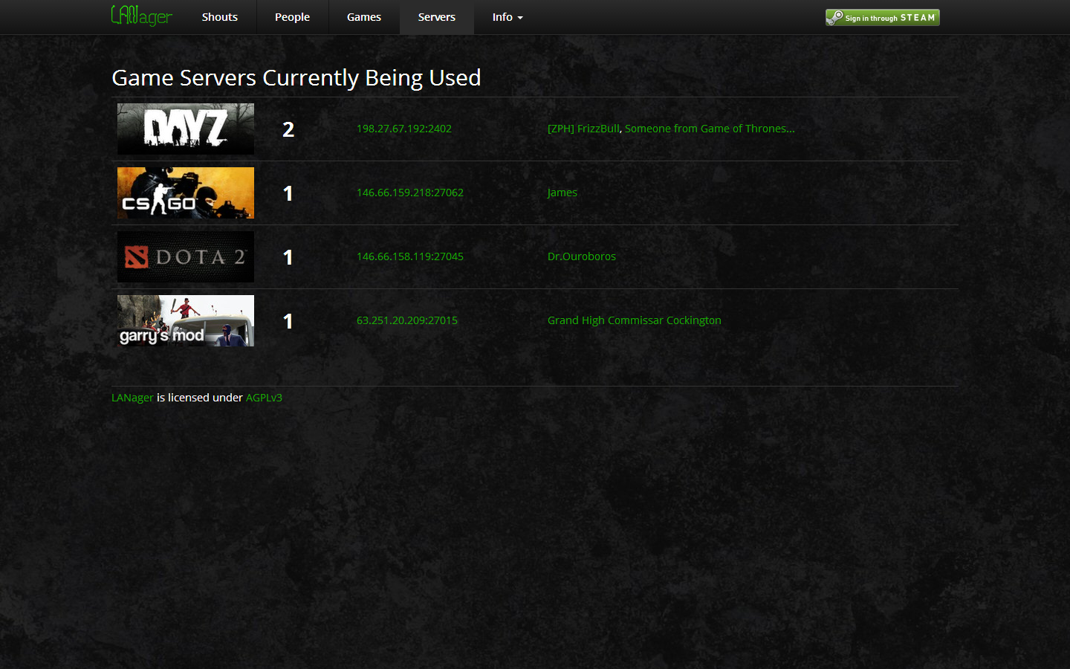Click the Garry's Mod player count 1
1070x669 pixels.
[288, 321]
